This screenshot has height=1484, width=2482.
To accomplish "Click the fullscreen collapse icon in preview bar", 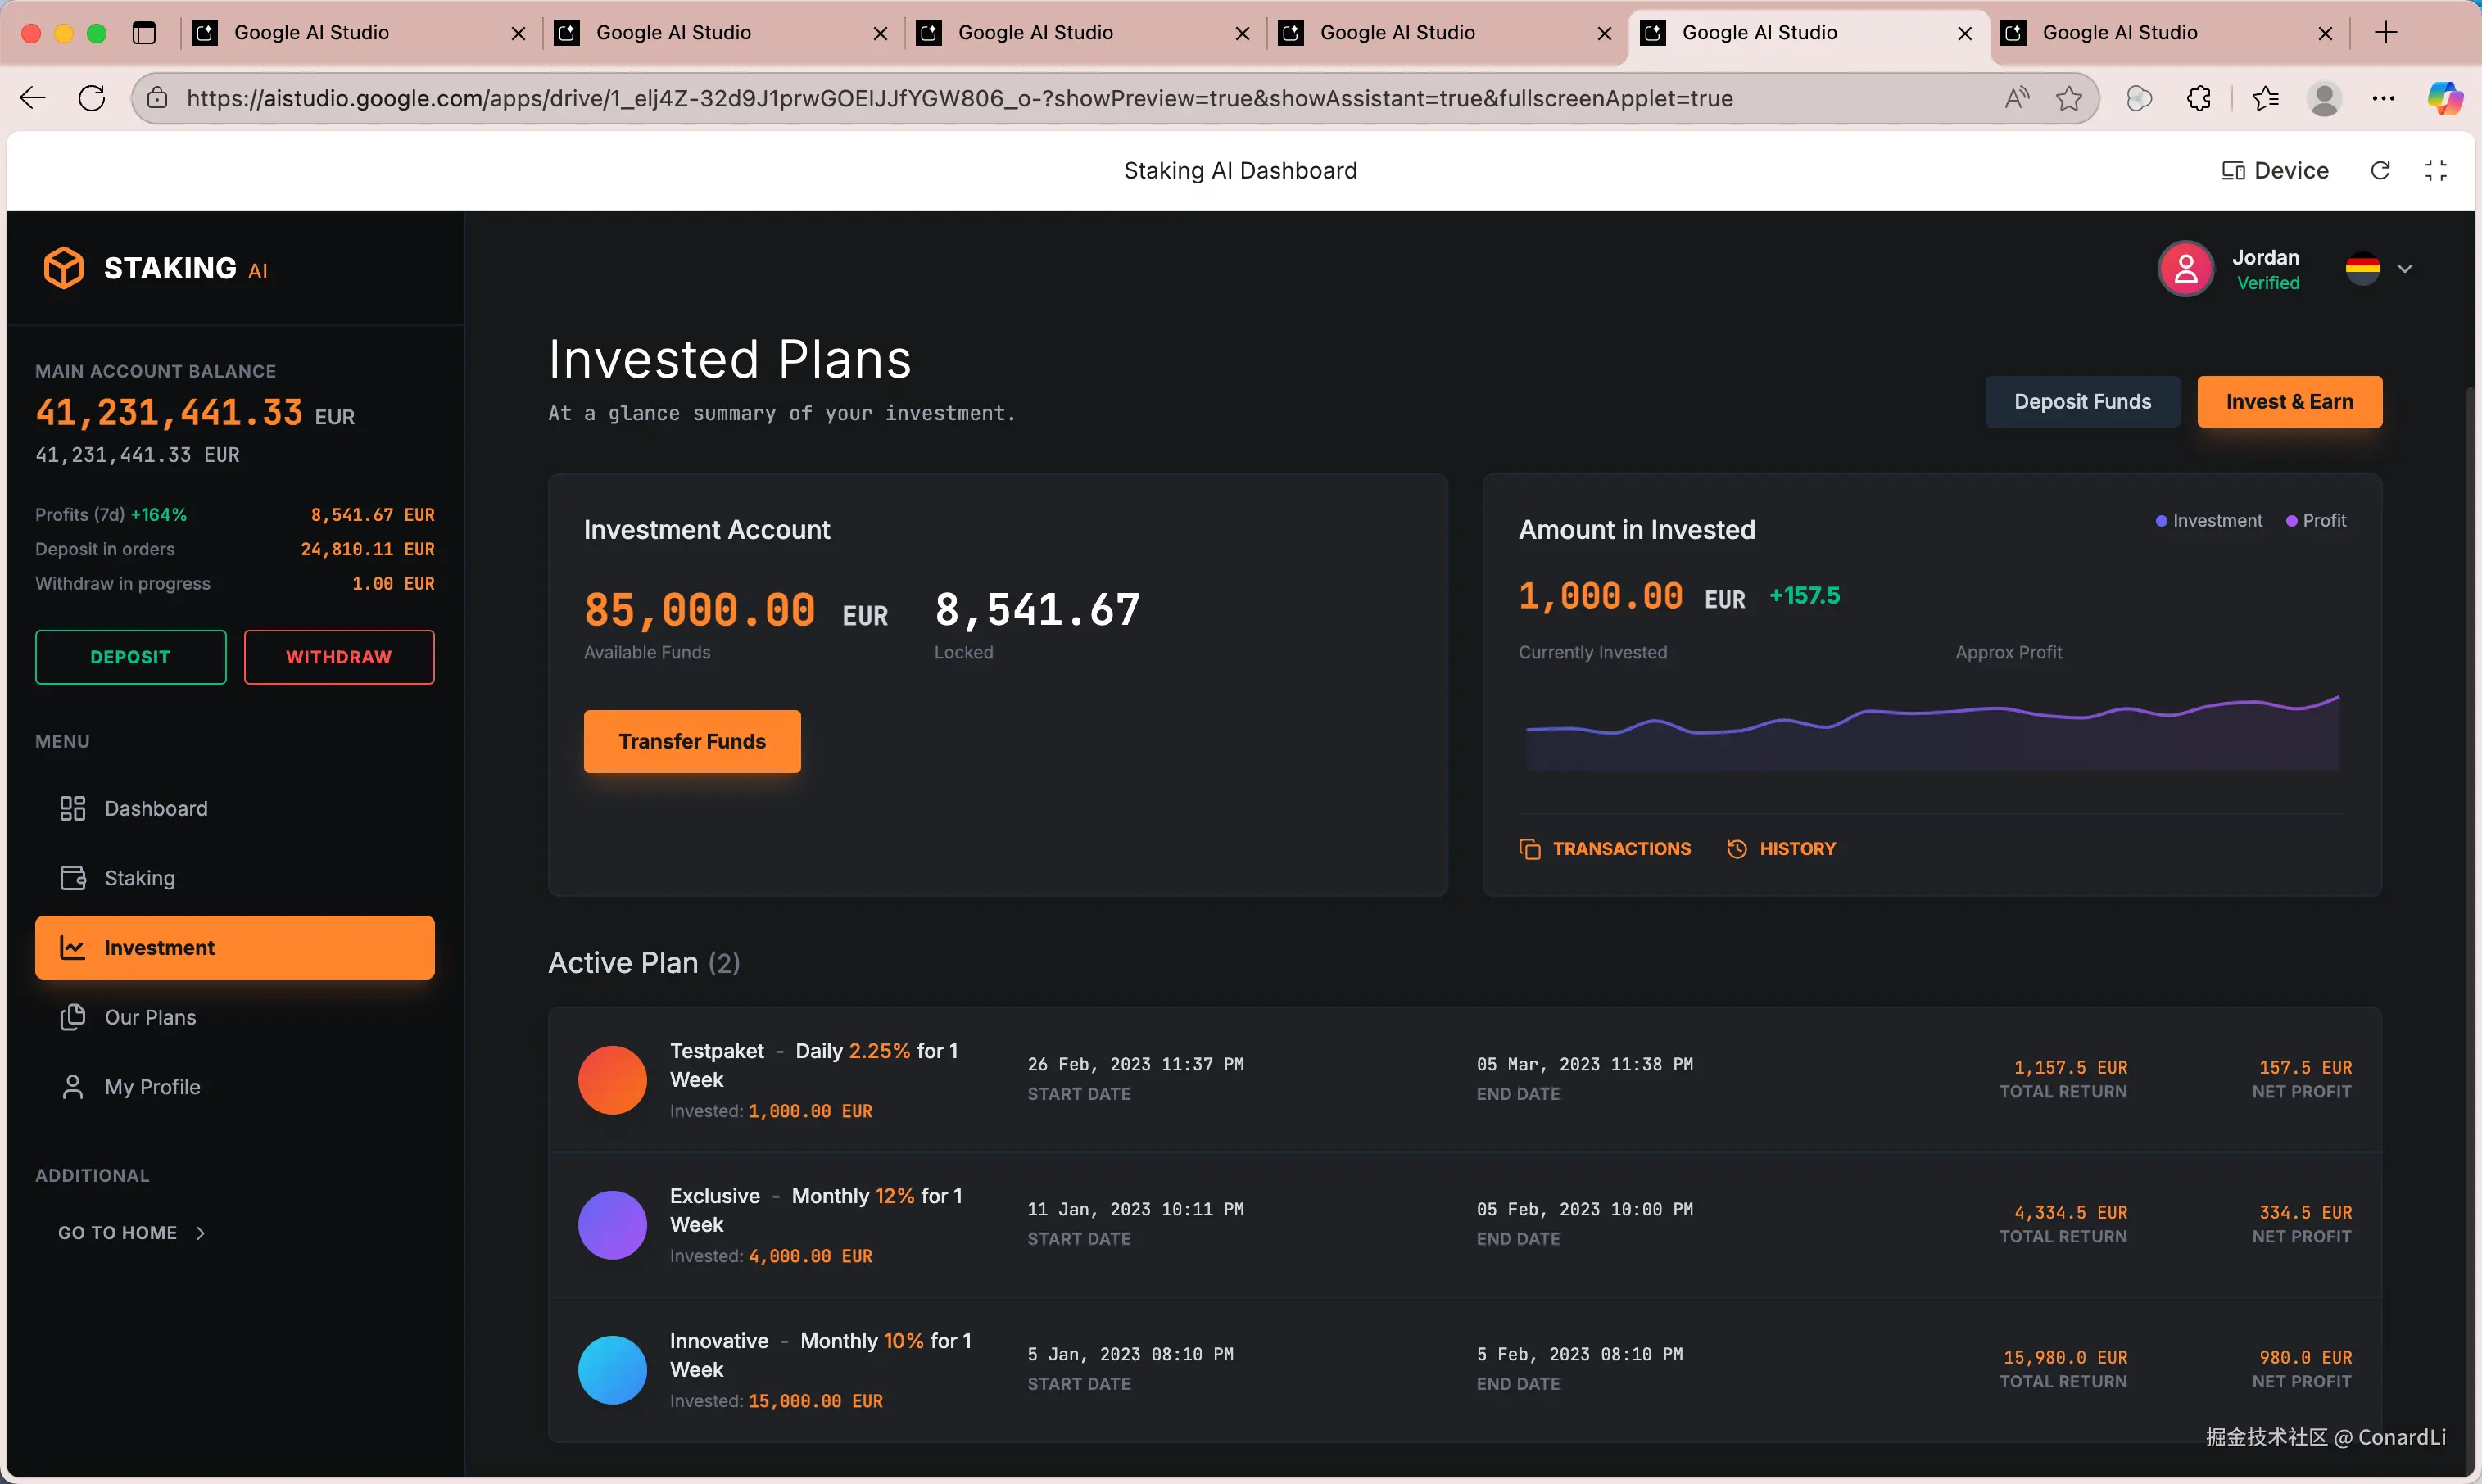I will pos(2435,171).
